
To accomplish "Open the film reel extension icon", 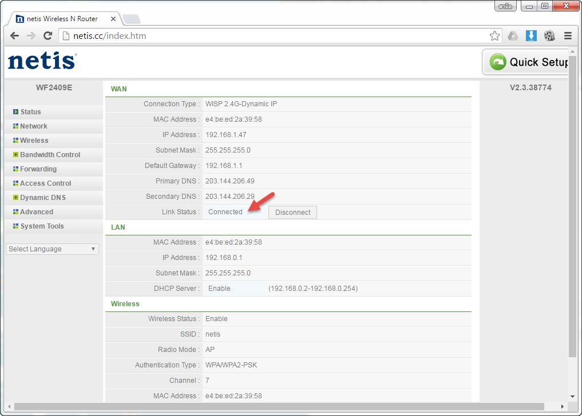I will click(x=549, y=36).
